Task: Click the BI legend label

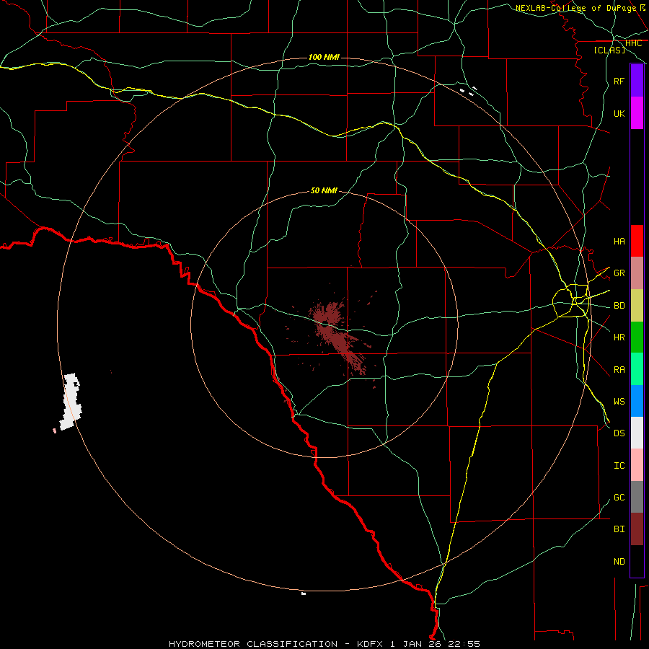Action: point(619,529)
